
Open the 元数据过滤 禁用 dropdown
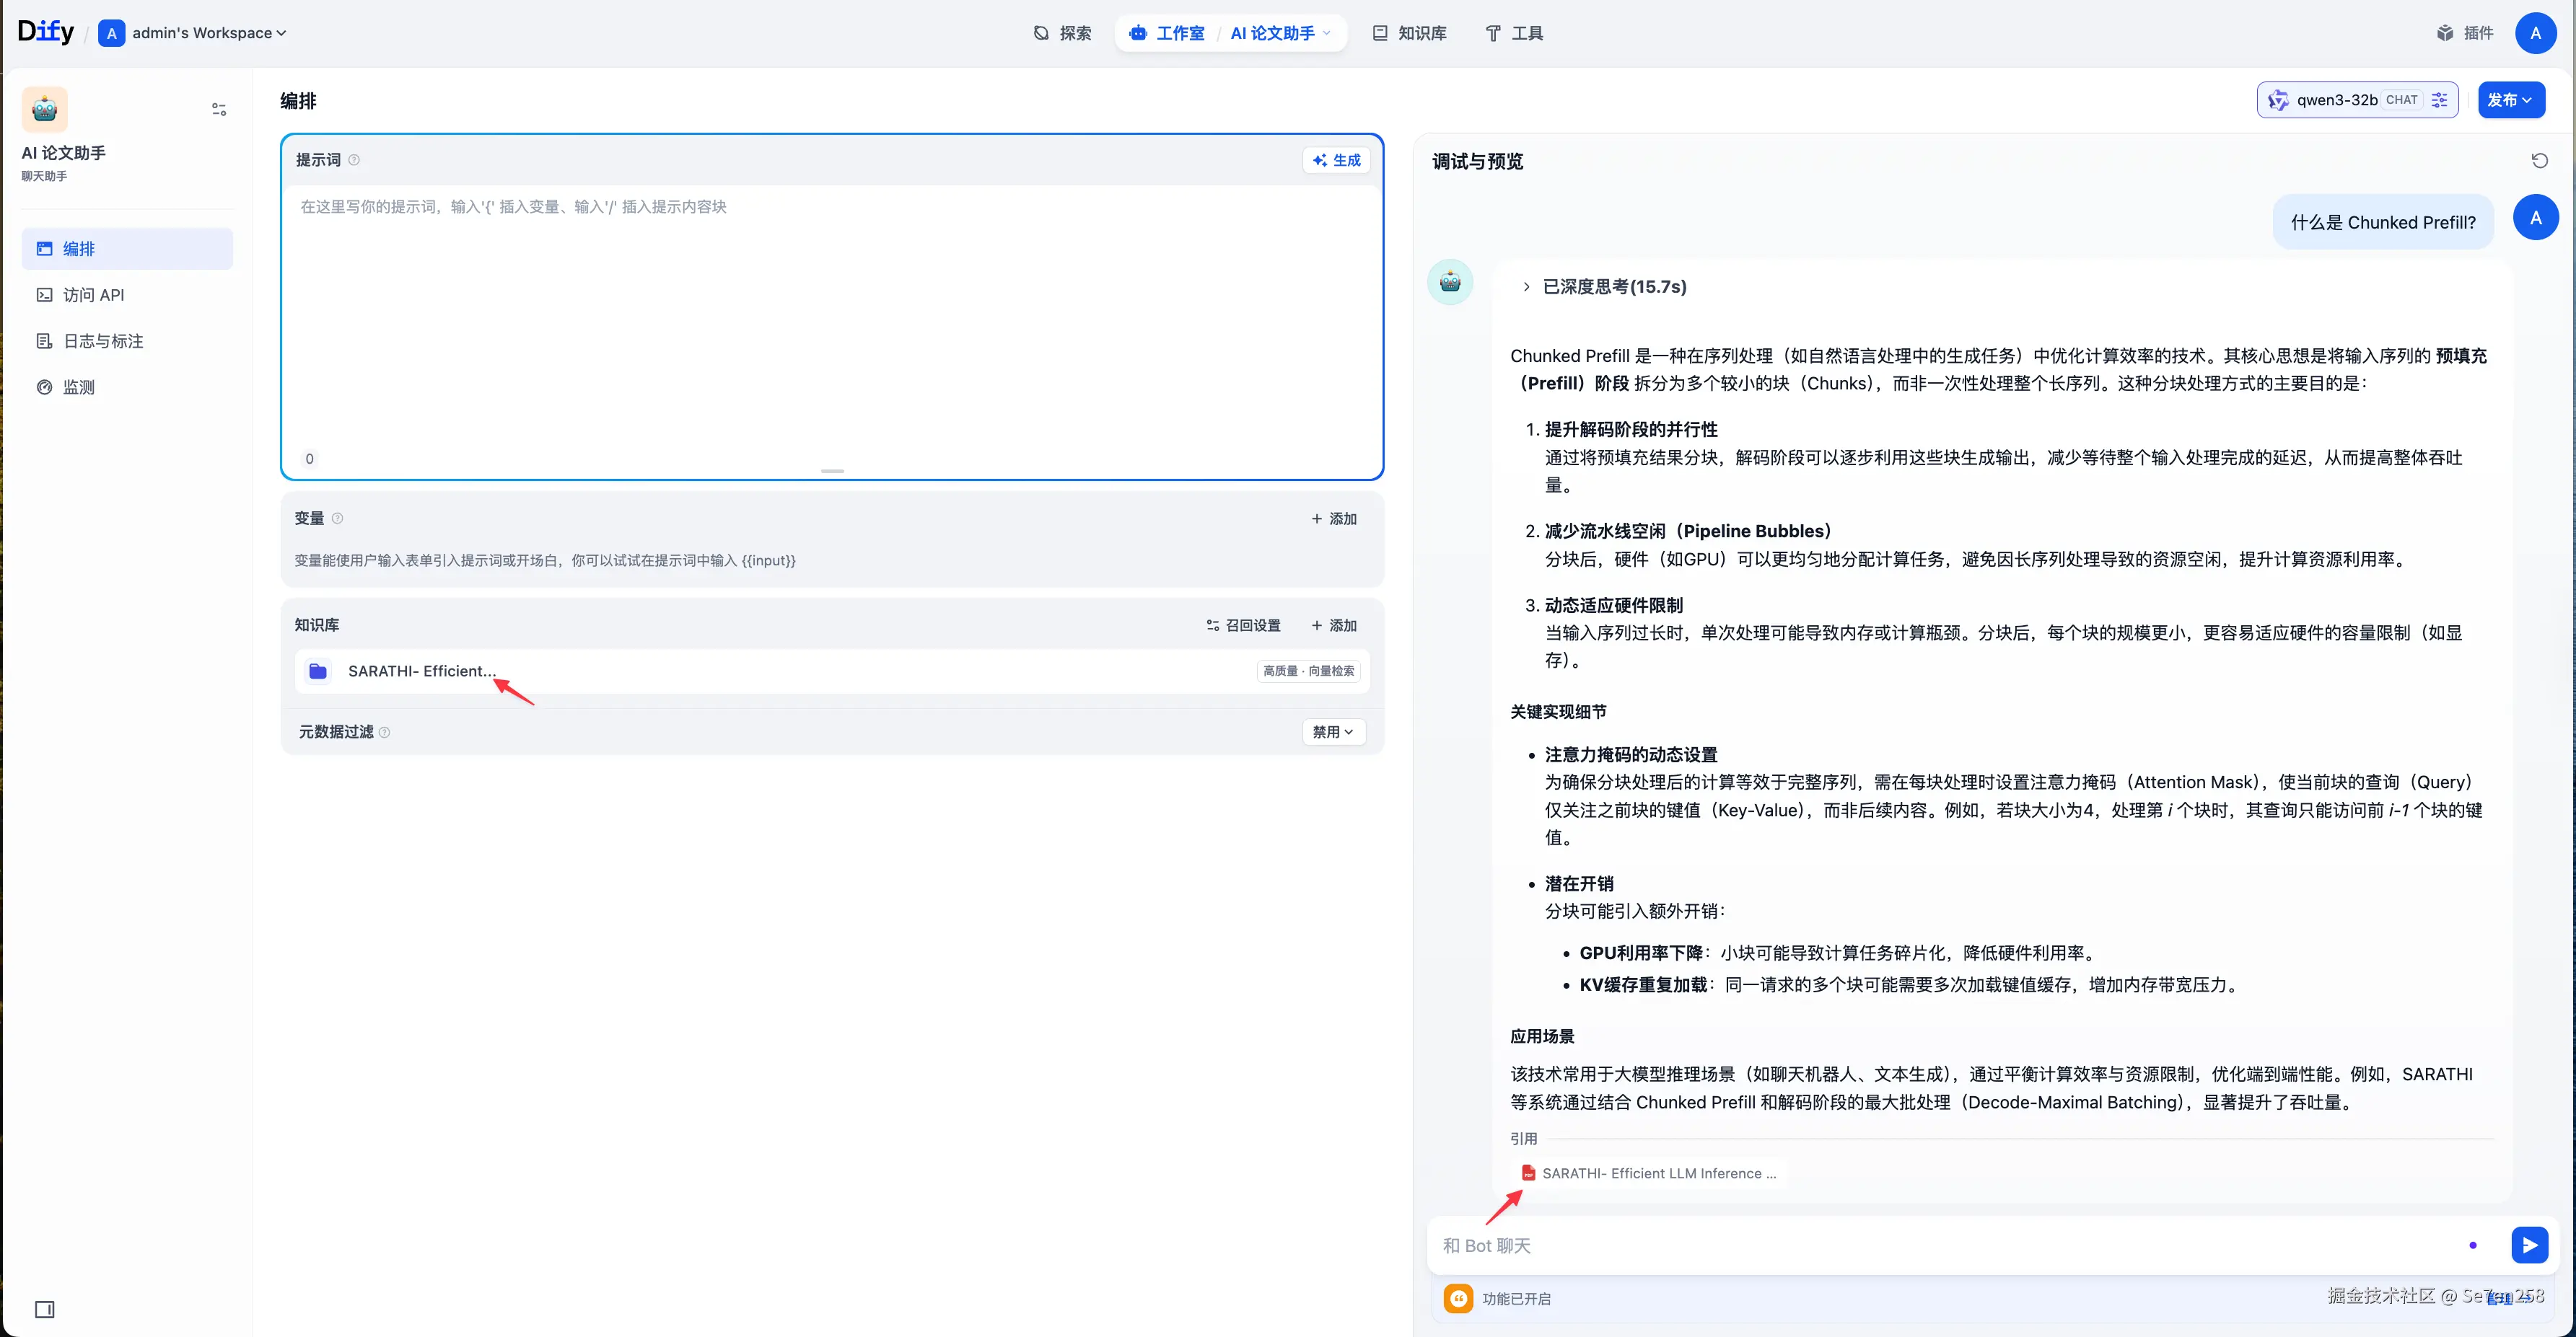pyautogui.click(x=1333, y=731)
